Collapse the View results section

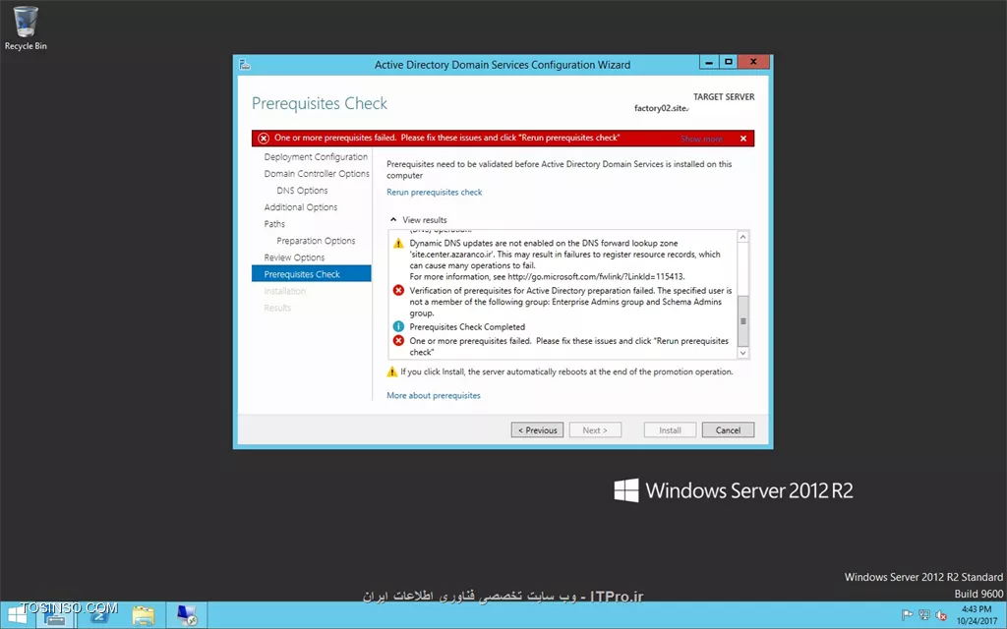point(393,219)
